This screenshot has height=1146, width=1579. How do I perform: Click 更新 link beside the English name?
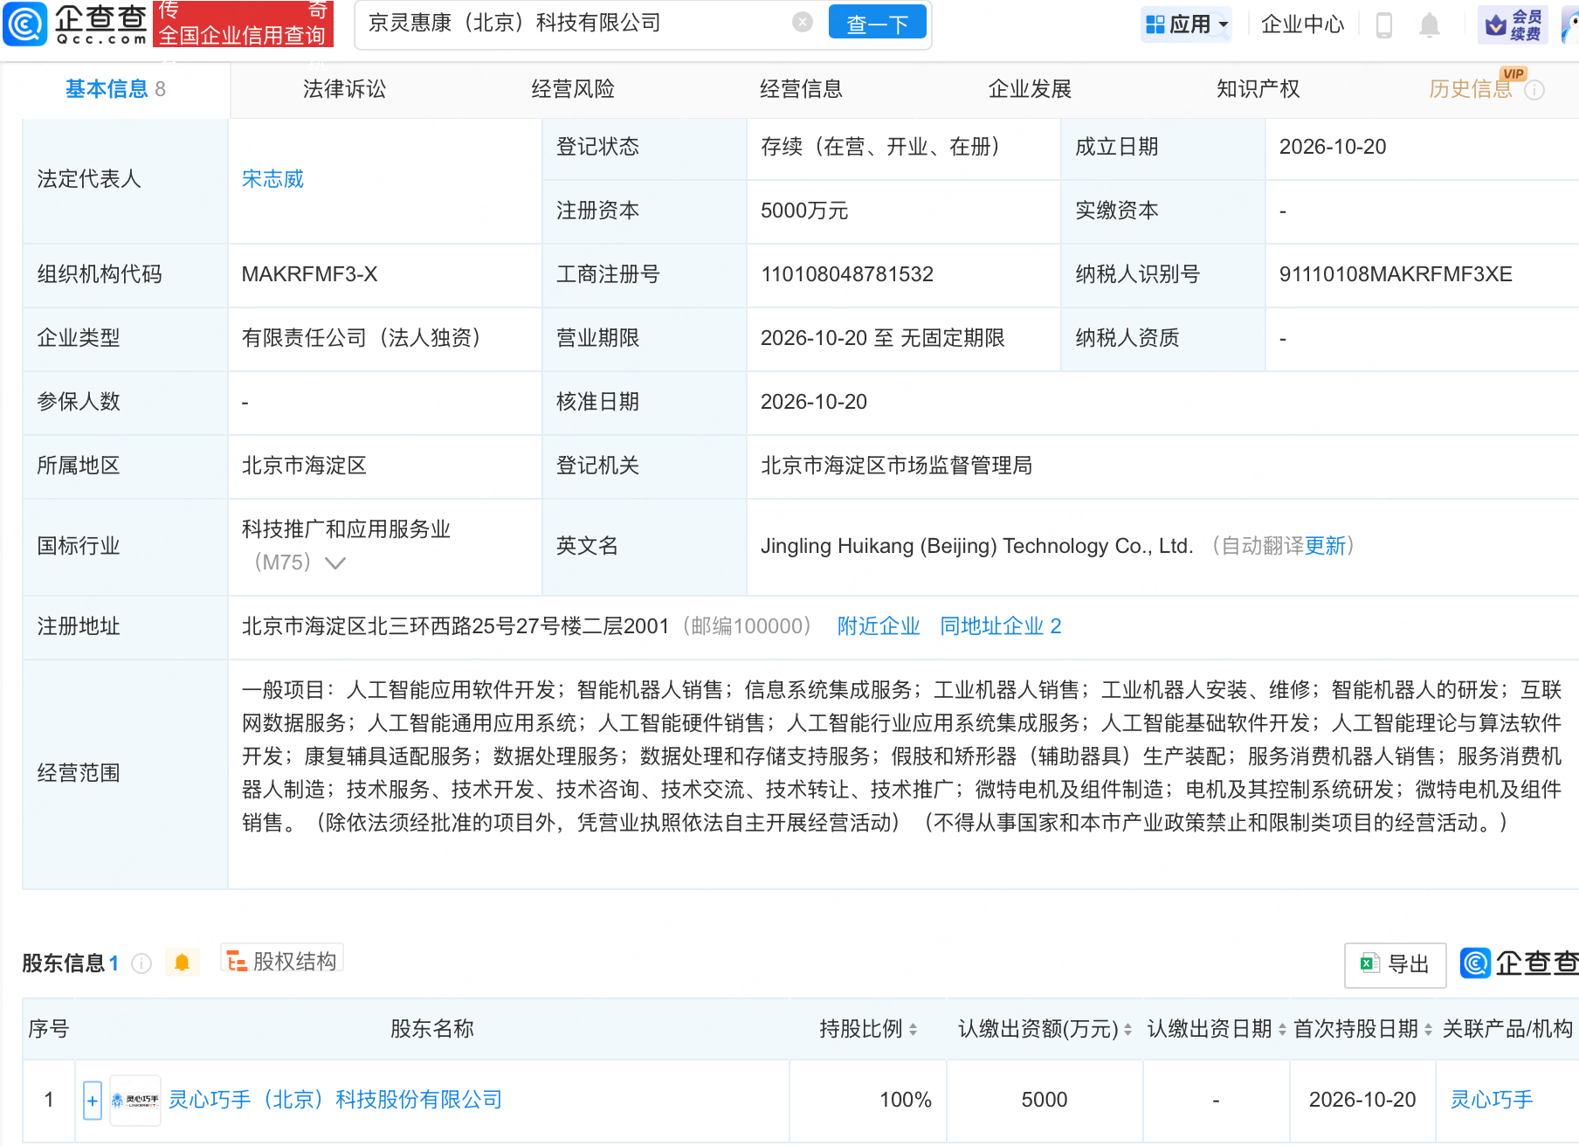1325,546
